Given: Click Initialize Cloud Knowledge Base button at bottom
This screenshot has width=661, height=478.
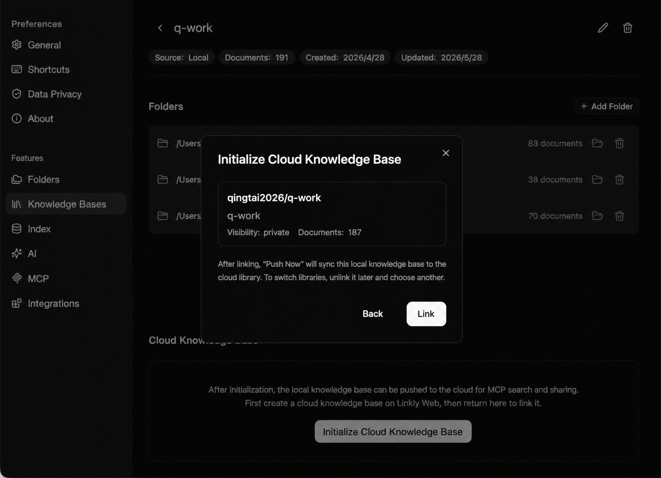Looking at the screenshot, I should 393,431.
